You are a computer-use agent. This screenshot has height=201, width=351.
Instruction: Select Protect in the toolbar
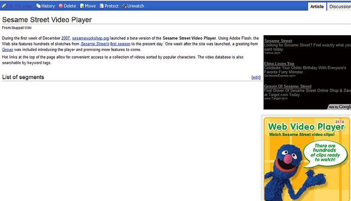click(x=111, y=6)
